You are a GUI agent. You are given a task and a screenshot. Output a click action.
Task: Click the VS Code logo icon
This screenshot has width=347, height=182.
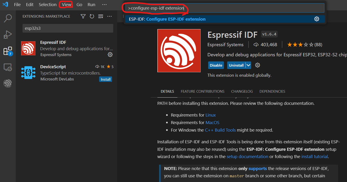click(5, 4)
